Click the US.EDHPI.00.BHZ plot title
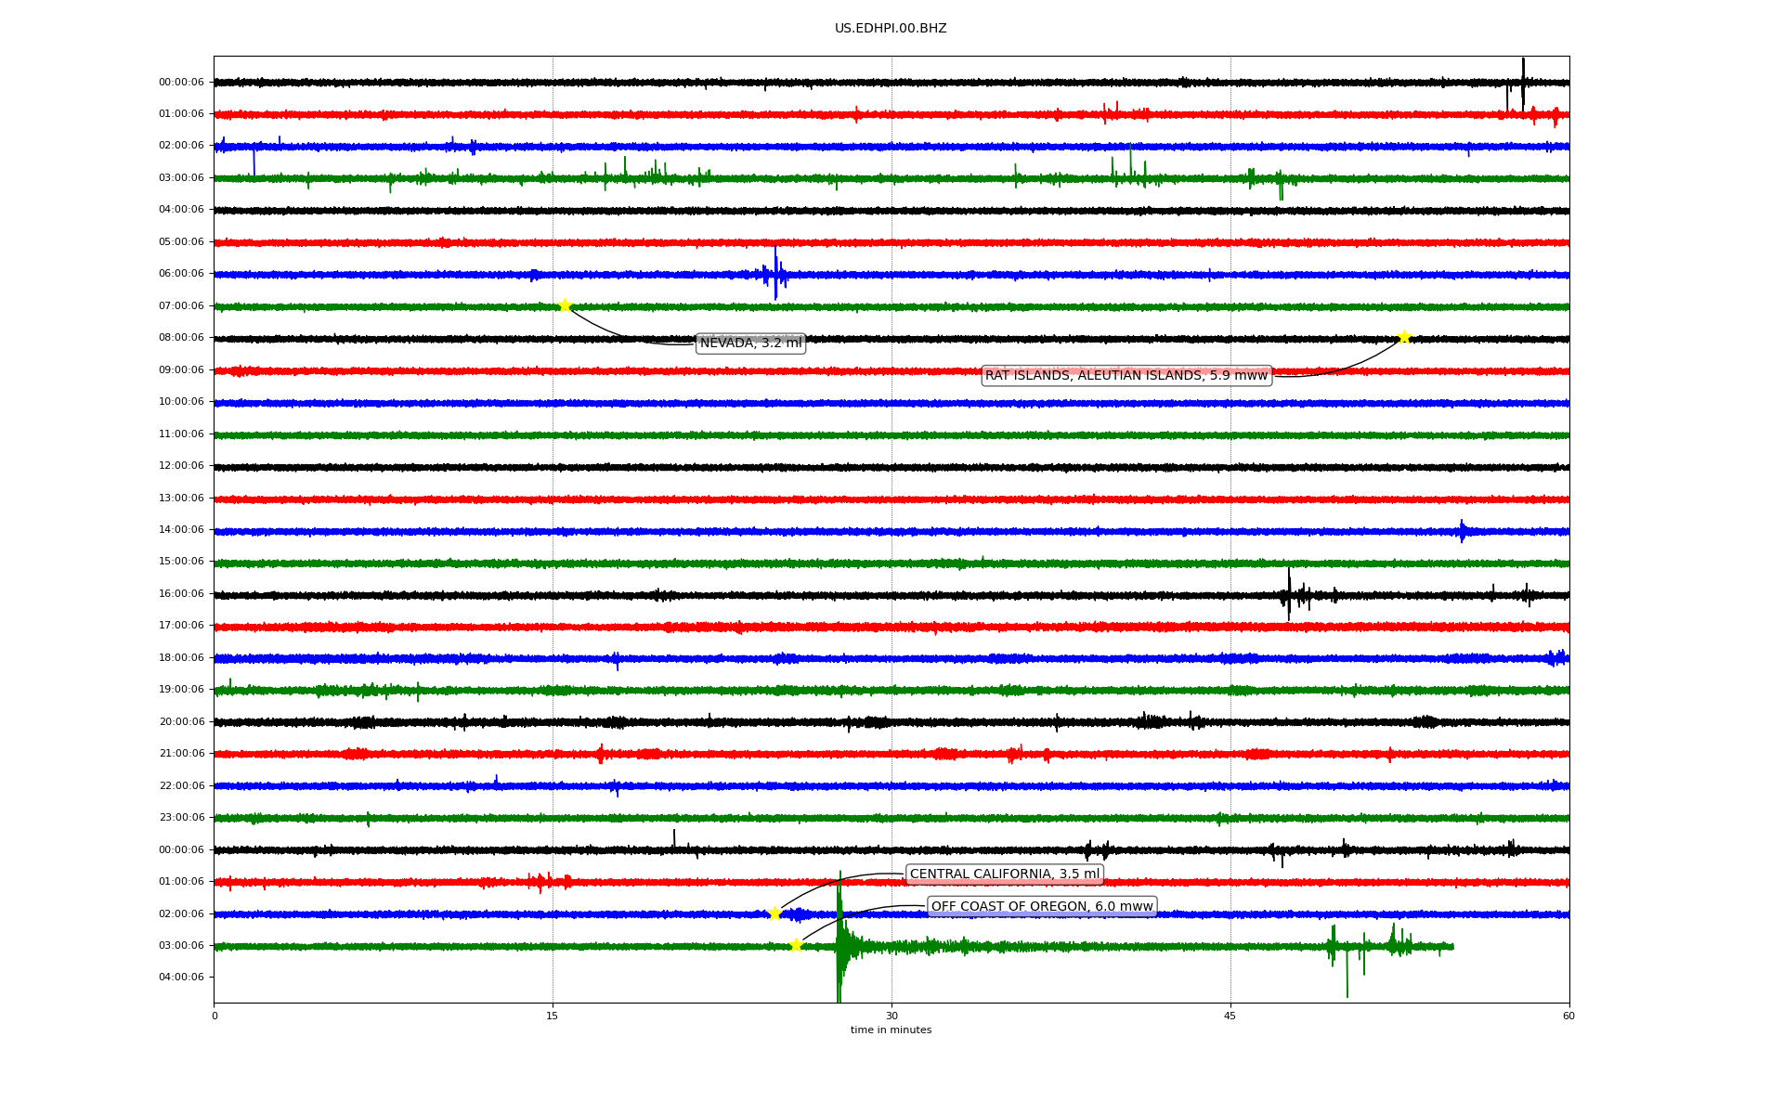This screenshot has width=1783, height=1114. (x=891, y=29)
